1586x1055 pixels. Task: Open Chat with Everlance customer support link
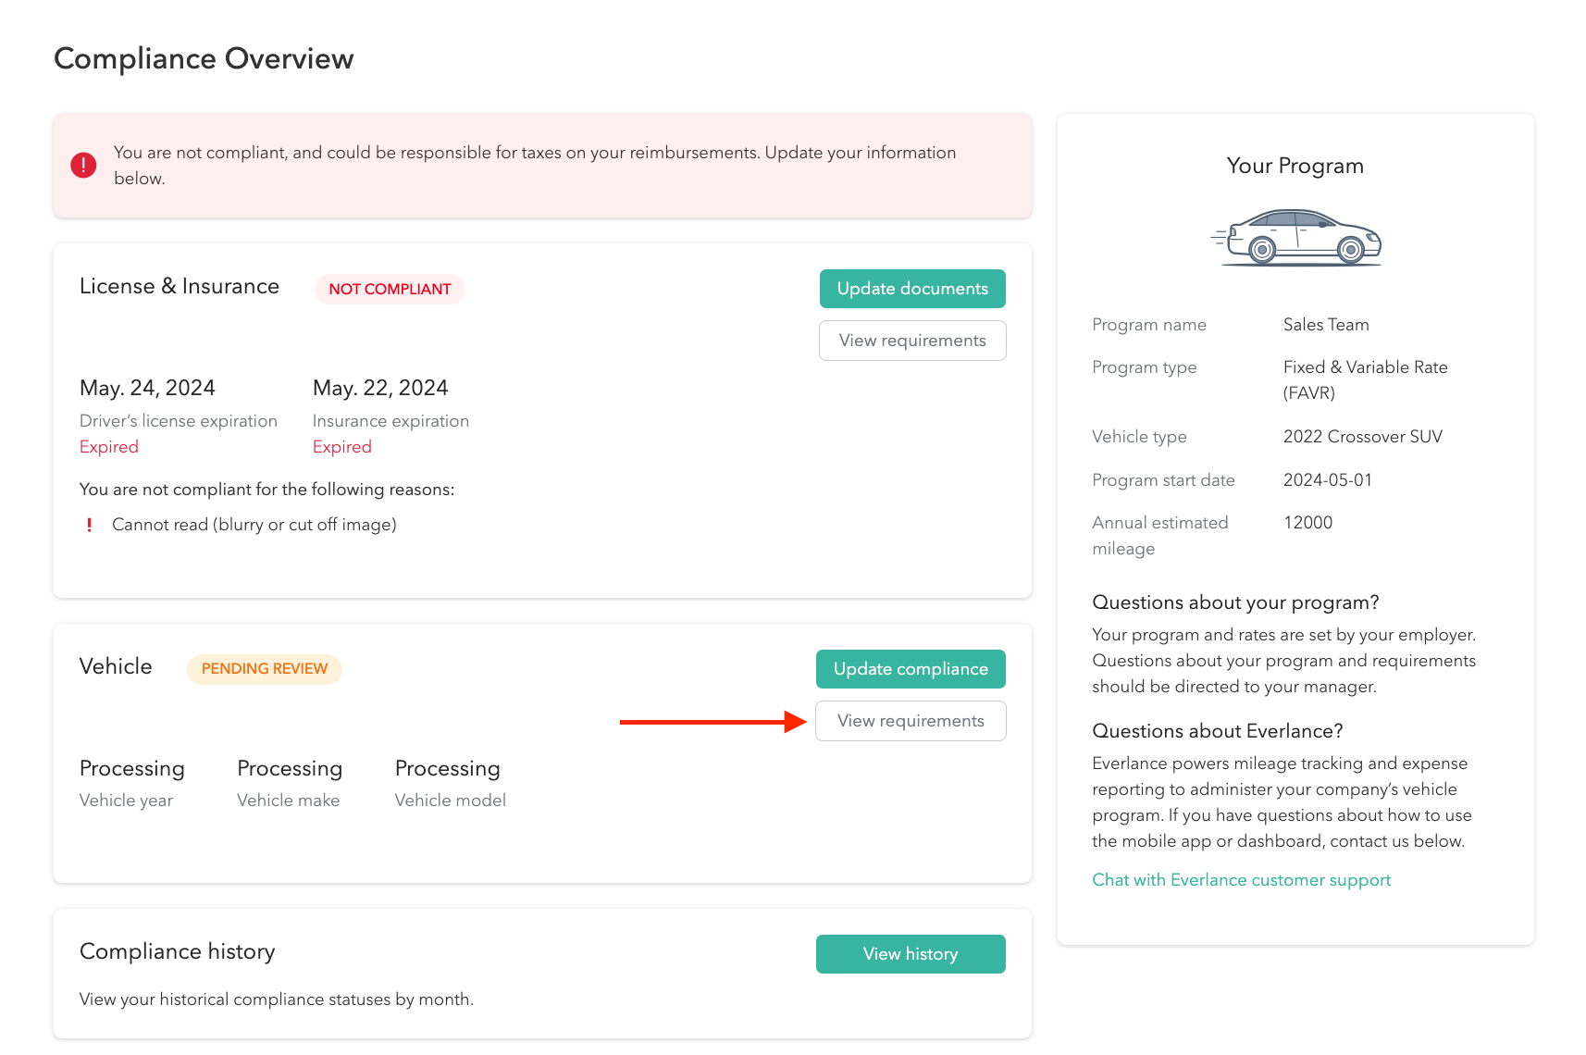(1241, 880)
